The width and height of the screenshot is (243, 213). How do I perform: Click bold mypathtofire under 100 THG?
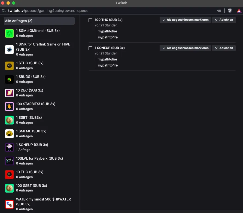pos(108,37)
